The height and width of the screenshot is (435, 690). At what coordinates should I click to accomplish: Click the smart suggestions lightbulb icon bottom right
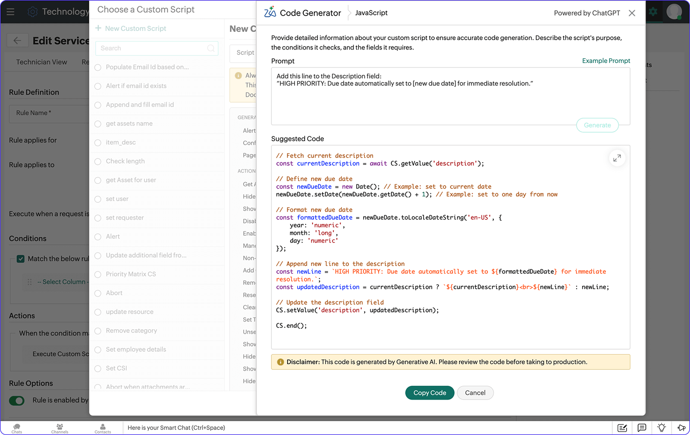tap(661, 428)
